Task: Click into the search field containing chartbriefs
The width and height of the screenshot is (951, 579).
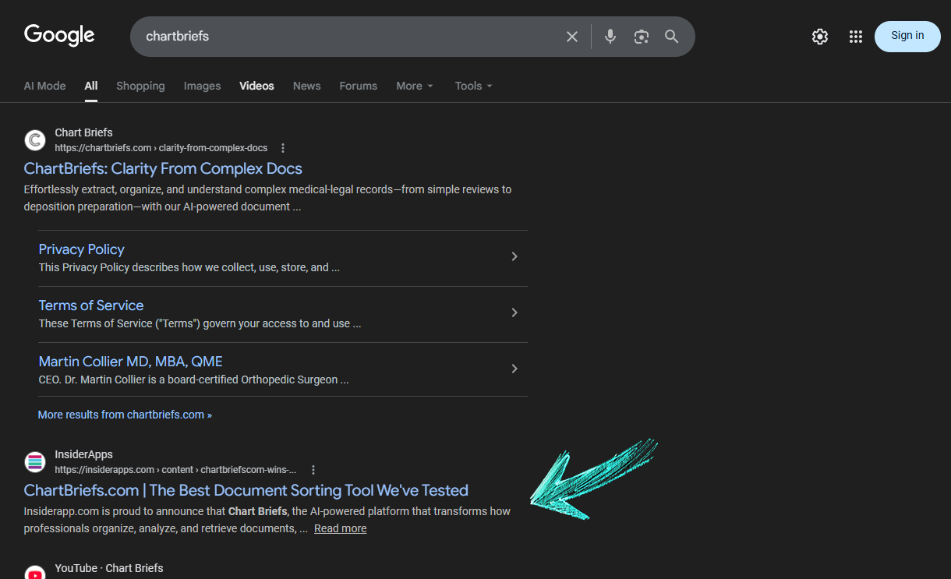Action: (343, 37)
